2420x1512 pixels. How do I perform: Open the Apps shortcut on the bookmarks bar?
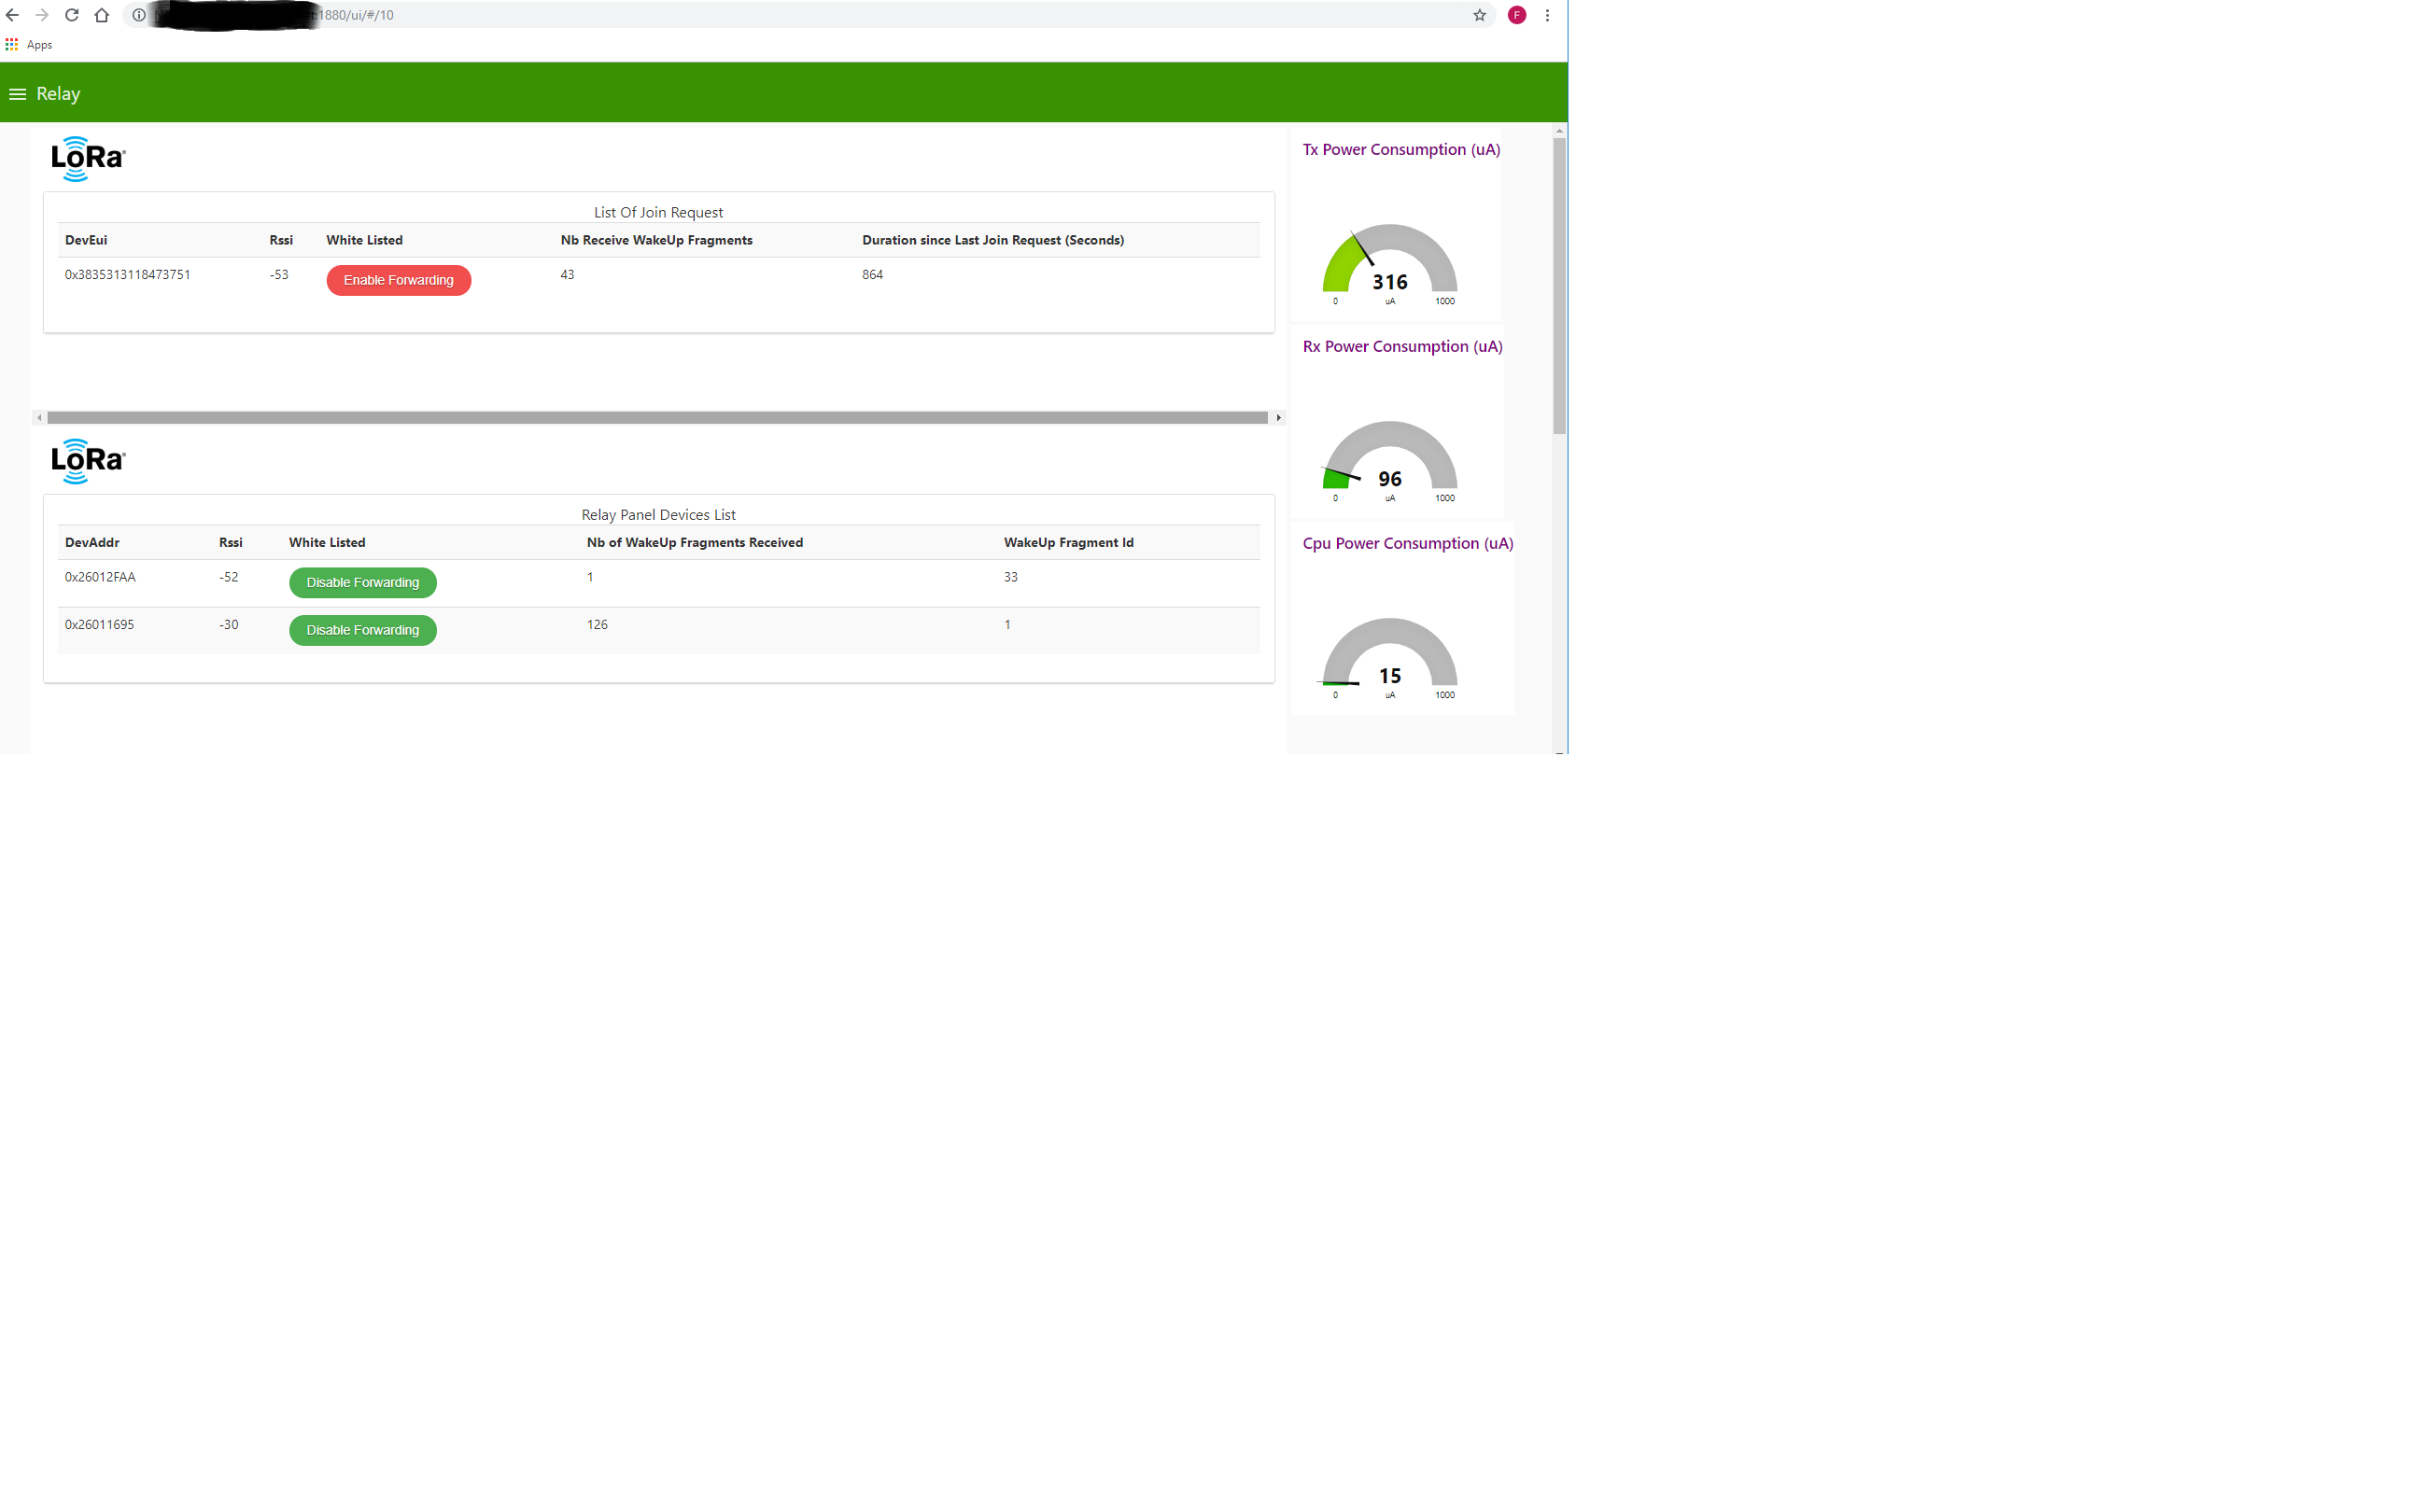[29, 44]
